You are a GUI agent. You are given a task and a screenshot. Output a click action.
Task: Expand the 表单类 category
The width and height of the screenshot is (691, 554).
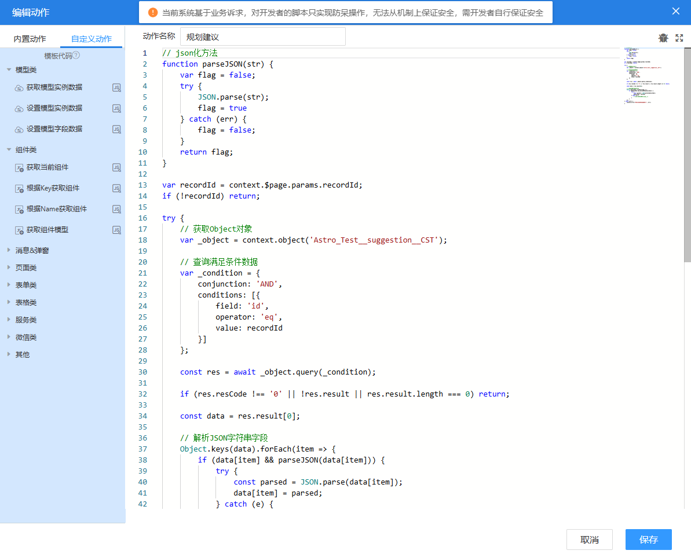point(9,284)
